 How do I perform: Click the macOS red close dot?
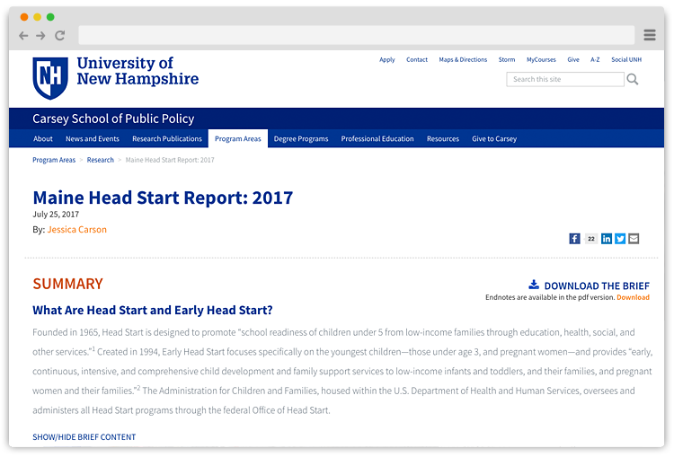coord(24,17)
